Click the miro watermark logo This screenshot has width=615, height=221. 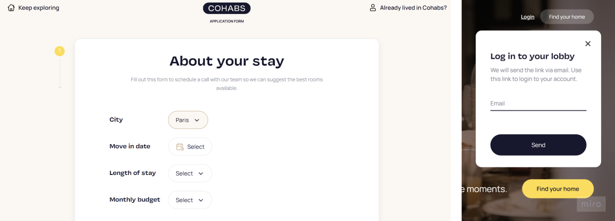(591, 204)
